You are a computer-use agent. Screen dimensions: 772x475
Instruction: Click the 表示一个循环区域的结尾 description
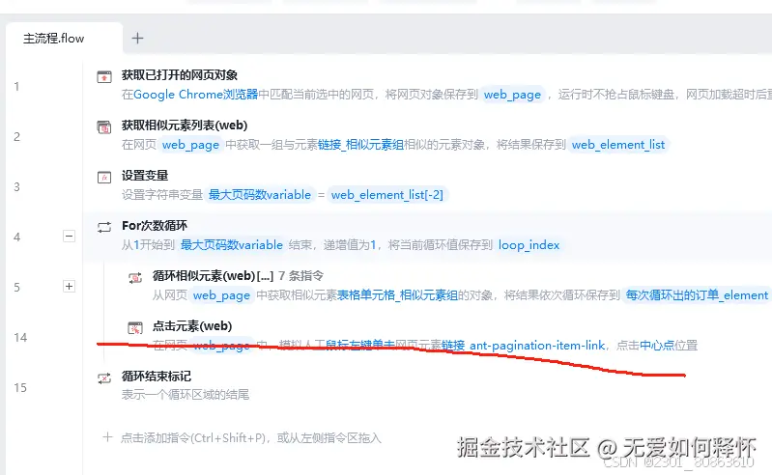186,394
